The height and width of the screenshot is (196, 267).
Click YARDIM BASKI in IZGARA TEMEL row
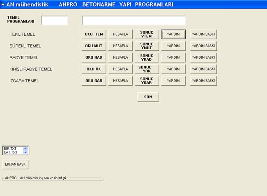203,81
